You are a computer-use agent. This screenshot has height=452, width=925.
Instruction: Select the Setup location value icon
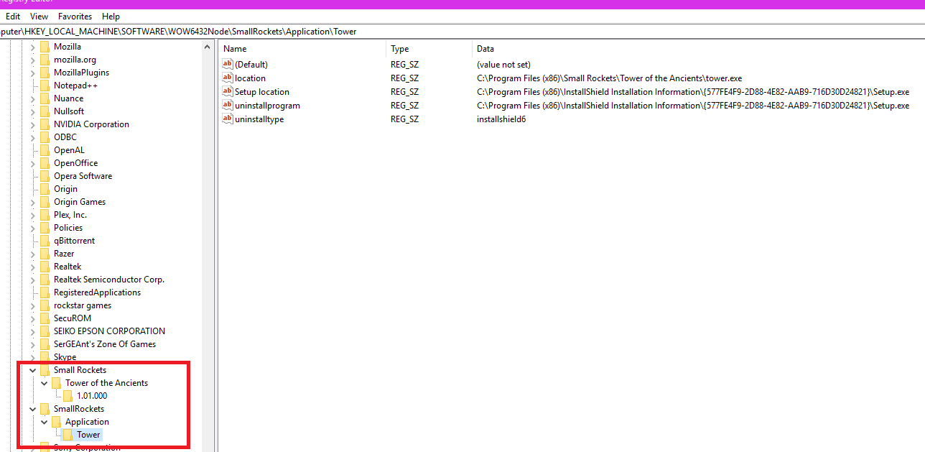point(228,91)
